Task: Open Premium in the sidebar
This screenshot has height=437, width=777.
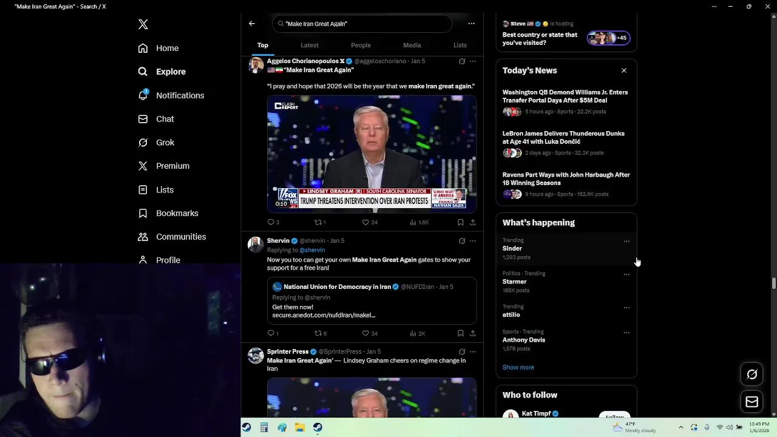Action: click(163, 166)
